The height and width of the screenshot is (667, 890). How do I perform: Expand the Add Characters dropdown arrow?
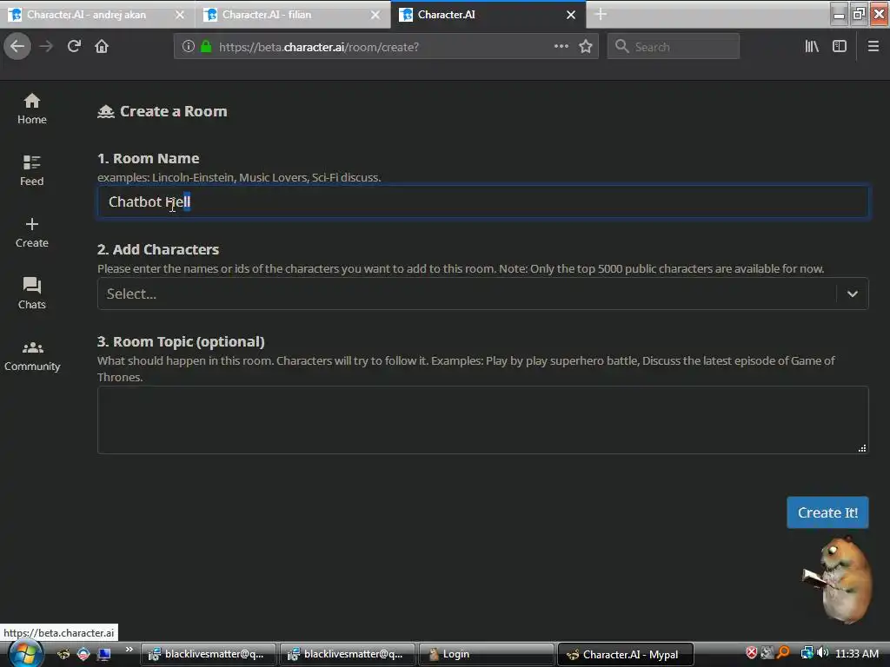[x=852, y=294]
